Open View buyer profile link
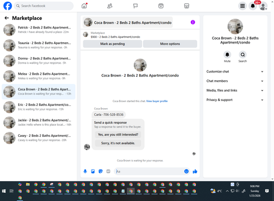Screen dimensions: 274x201 [x=157, y=101]
